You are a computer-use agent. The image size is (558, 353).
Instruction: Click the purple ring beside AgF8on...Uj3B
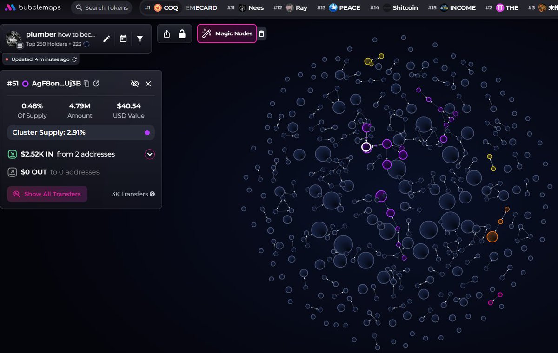(26, 84)
